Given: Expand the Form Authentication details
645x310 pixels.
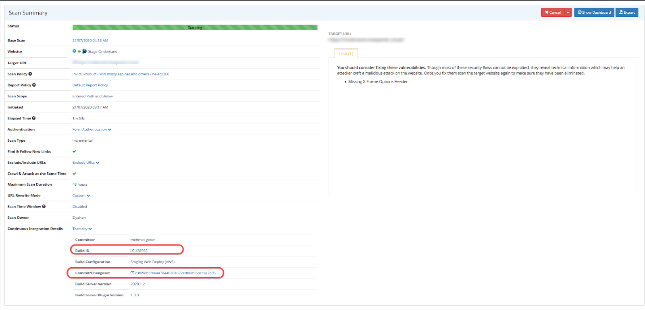Looking at the screenshot, I should 92,130.
